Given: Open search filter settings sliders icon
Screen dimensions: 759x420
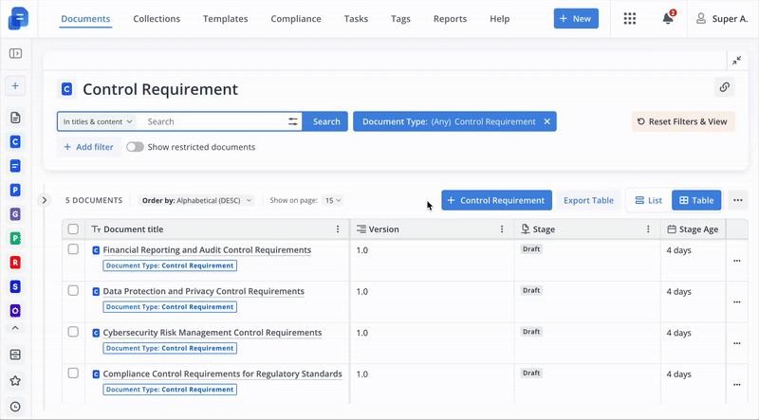Looking at the screenshot, I should pyautogui.click(x=293, y=121).
